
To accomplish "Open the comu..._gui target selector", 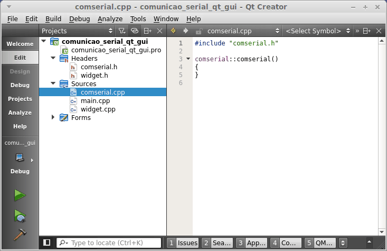I will (x=20, y=143).
